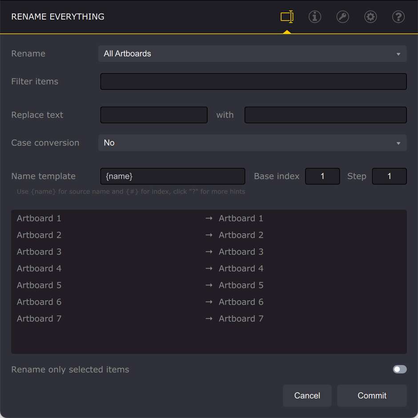Open the settings gear icon
Screen dimensions: 418x418
tap(370, 17)
